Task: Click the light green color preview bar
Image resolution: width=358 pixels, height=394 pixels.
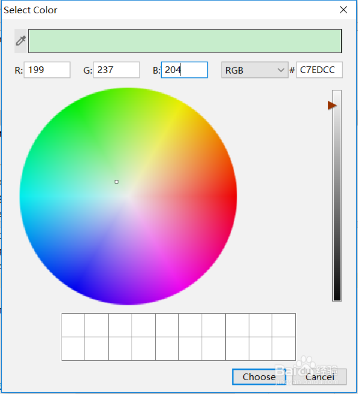Action: coord(185,41)
